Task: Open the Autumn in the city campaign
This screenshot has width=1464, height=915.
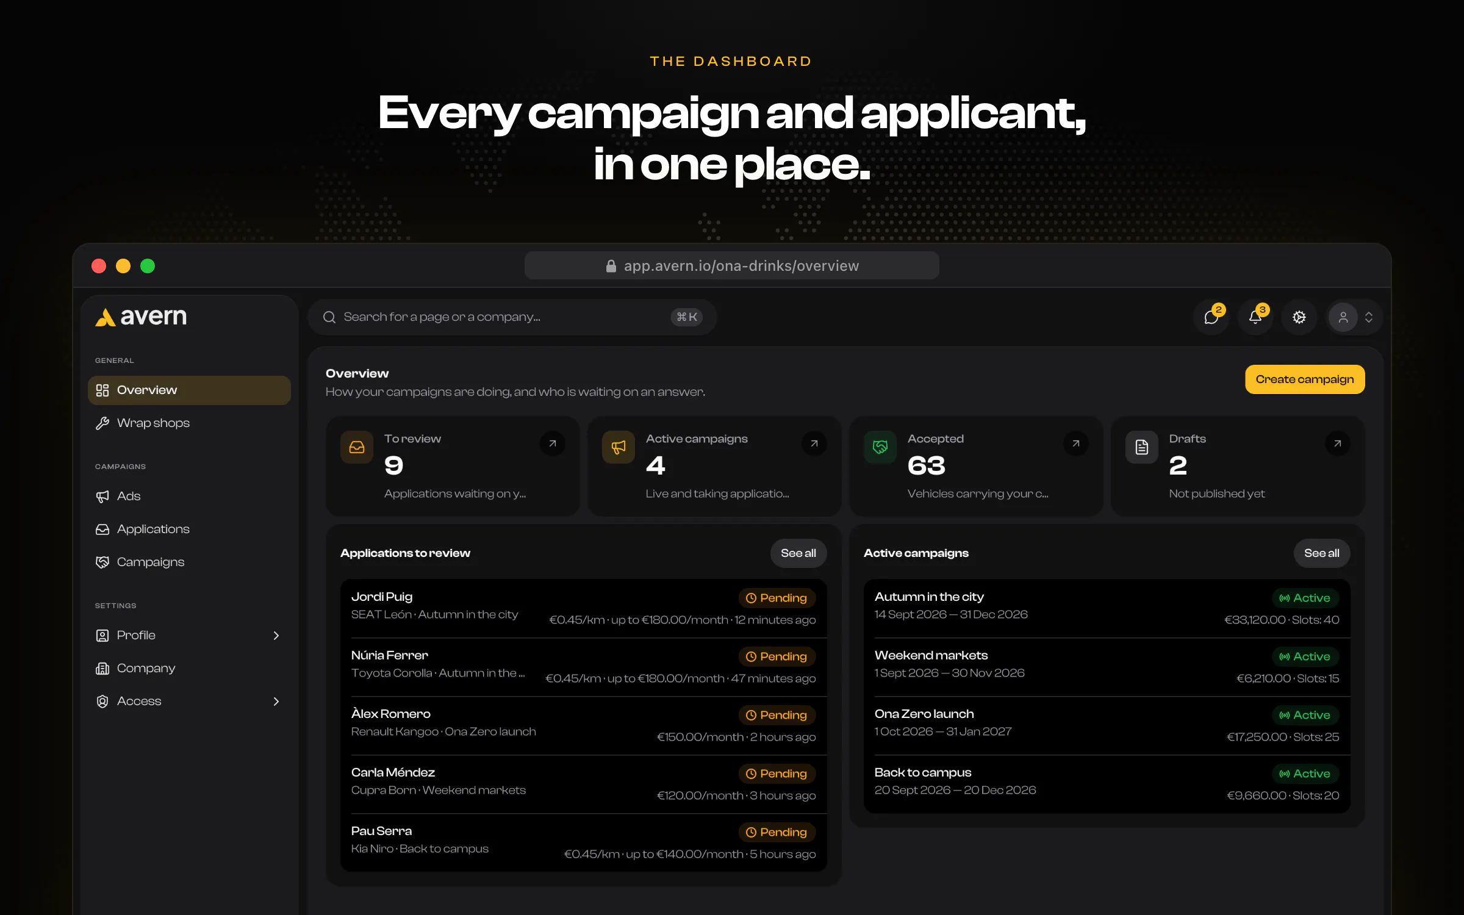Action: click(1107, 608)
